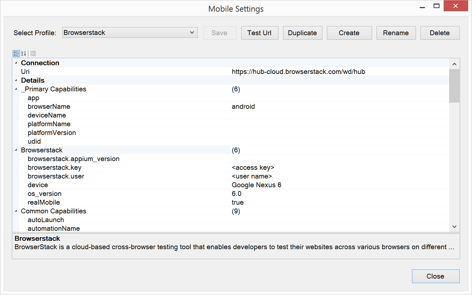Viewport: 472px width, 295px height.
Task: Sort properties with the Alphabetical A-Z icon
Action: pyautogui.click(x=23, y=54)
